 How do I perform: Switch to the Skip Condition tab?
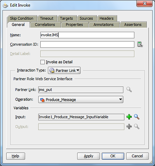coord(22,18)
